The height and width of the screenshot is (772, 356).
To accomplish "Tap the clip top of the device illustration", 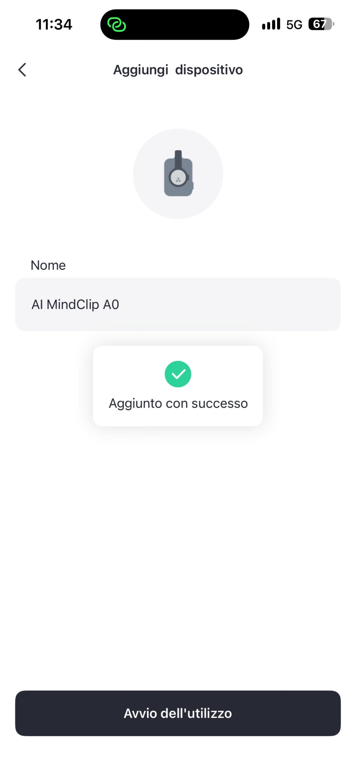I will 178,158.
